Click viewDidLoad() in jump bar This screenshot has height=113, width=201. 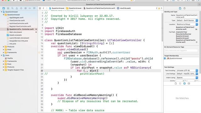tap(124, 8)
